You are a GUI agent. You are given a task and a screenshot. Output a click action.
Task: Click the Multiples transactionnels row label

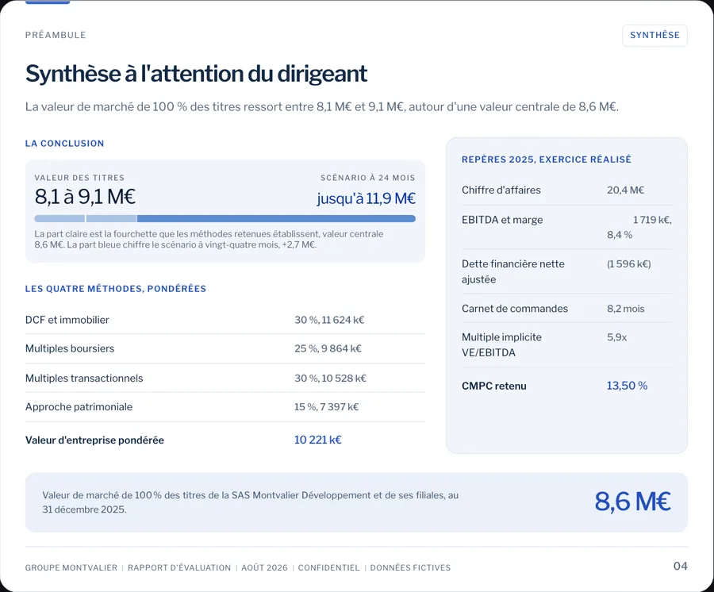pyautogui.click(x=84, y=378)
